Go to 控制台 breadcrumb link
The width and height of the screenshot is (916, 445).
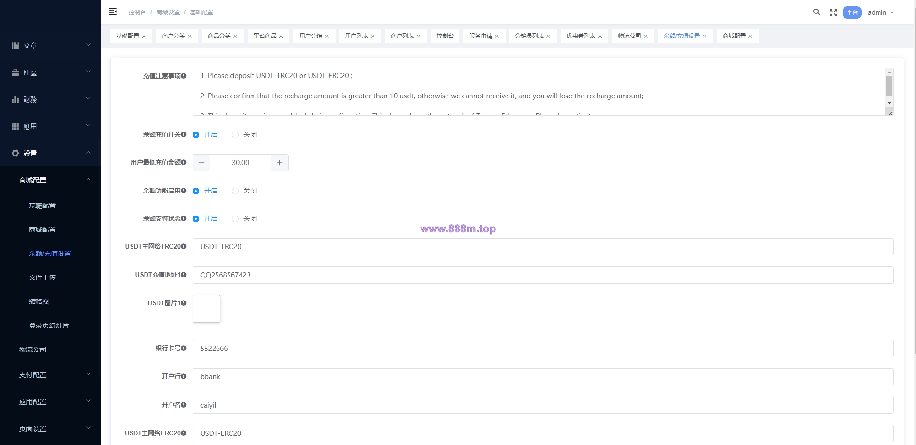coord(137,12)
